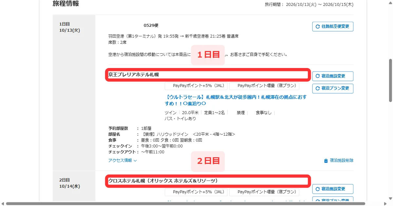Click the 旅行期間 date range text
The height and width of the screenshot is (206, 393).
[x=309, y=5]
